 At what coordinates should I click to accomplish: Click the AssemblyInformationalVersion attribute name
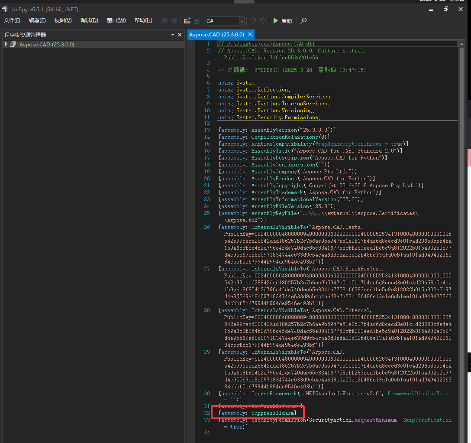tap(294, 199)
